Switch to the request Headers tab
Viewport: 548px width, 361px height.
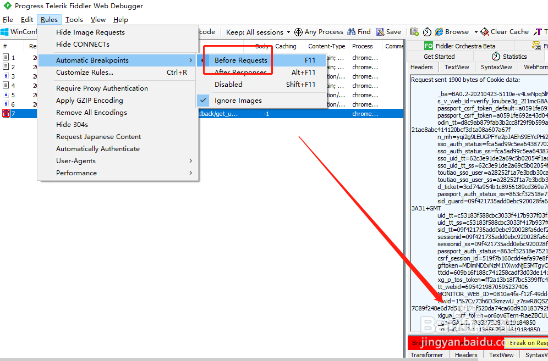coord(421,67)
